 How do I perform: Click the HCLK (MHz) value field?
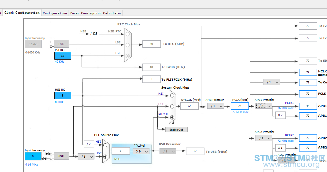[x=240, y=106]
